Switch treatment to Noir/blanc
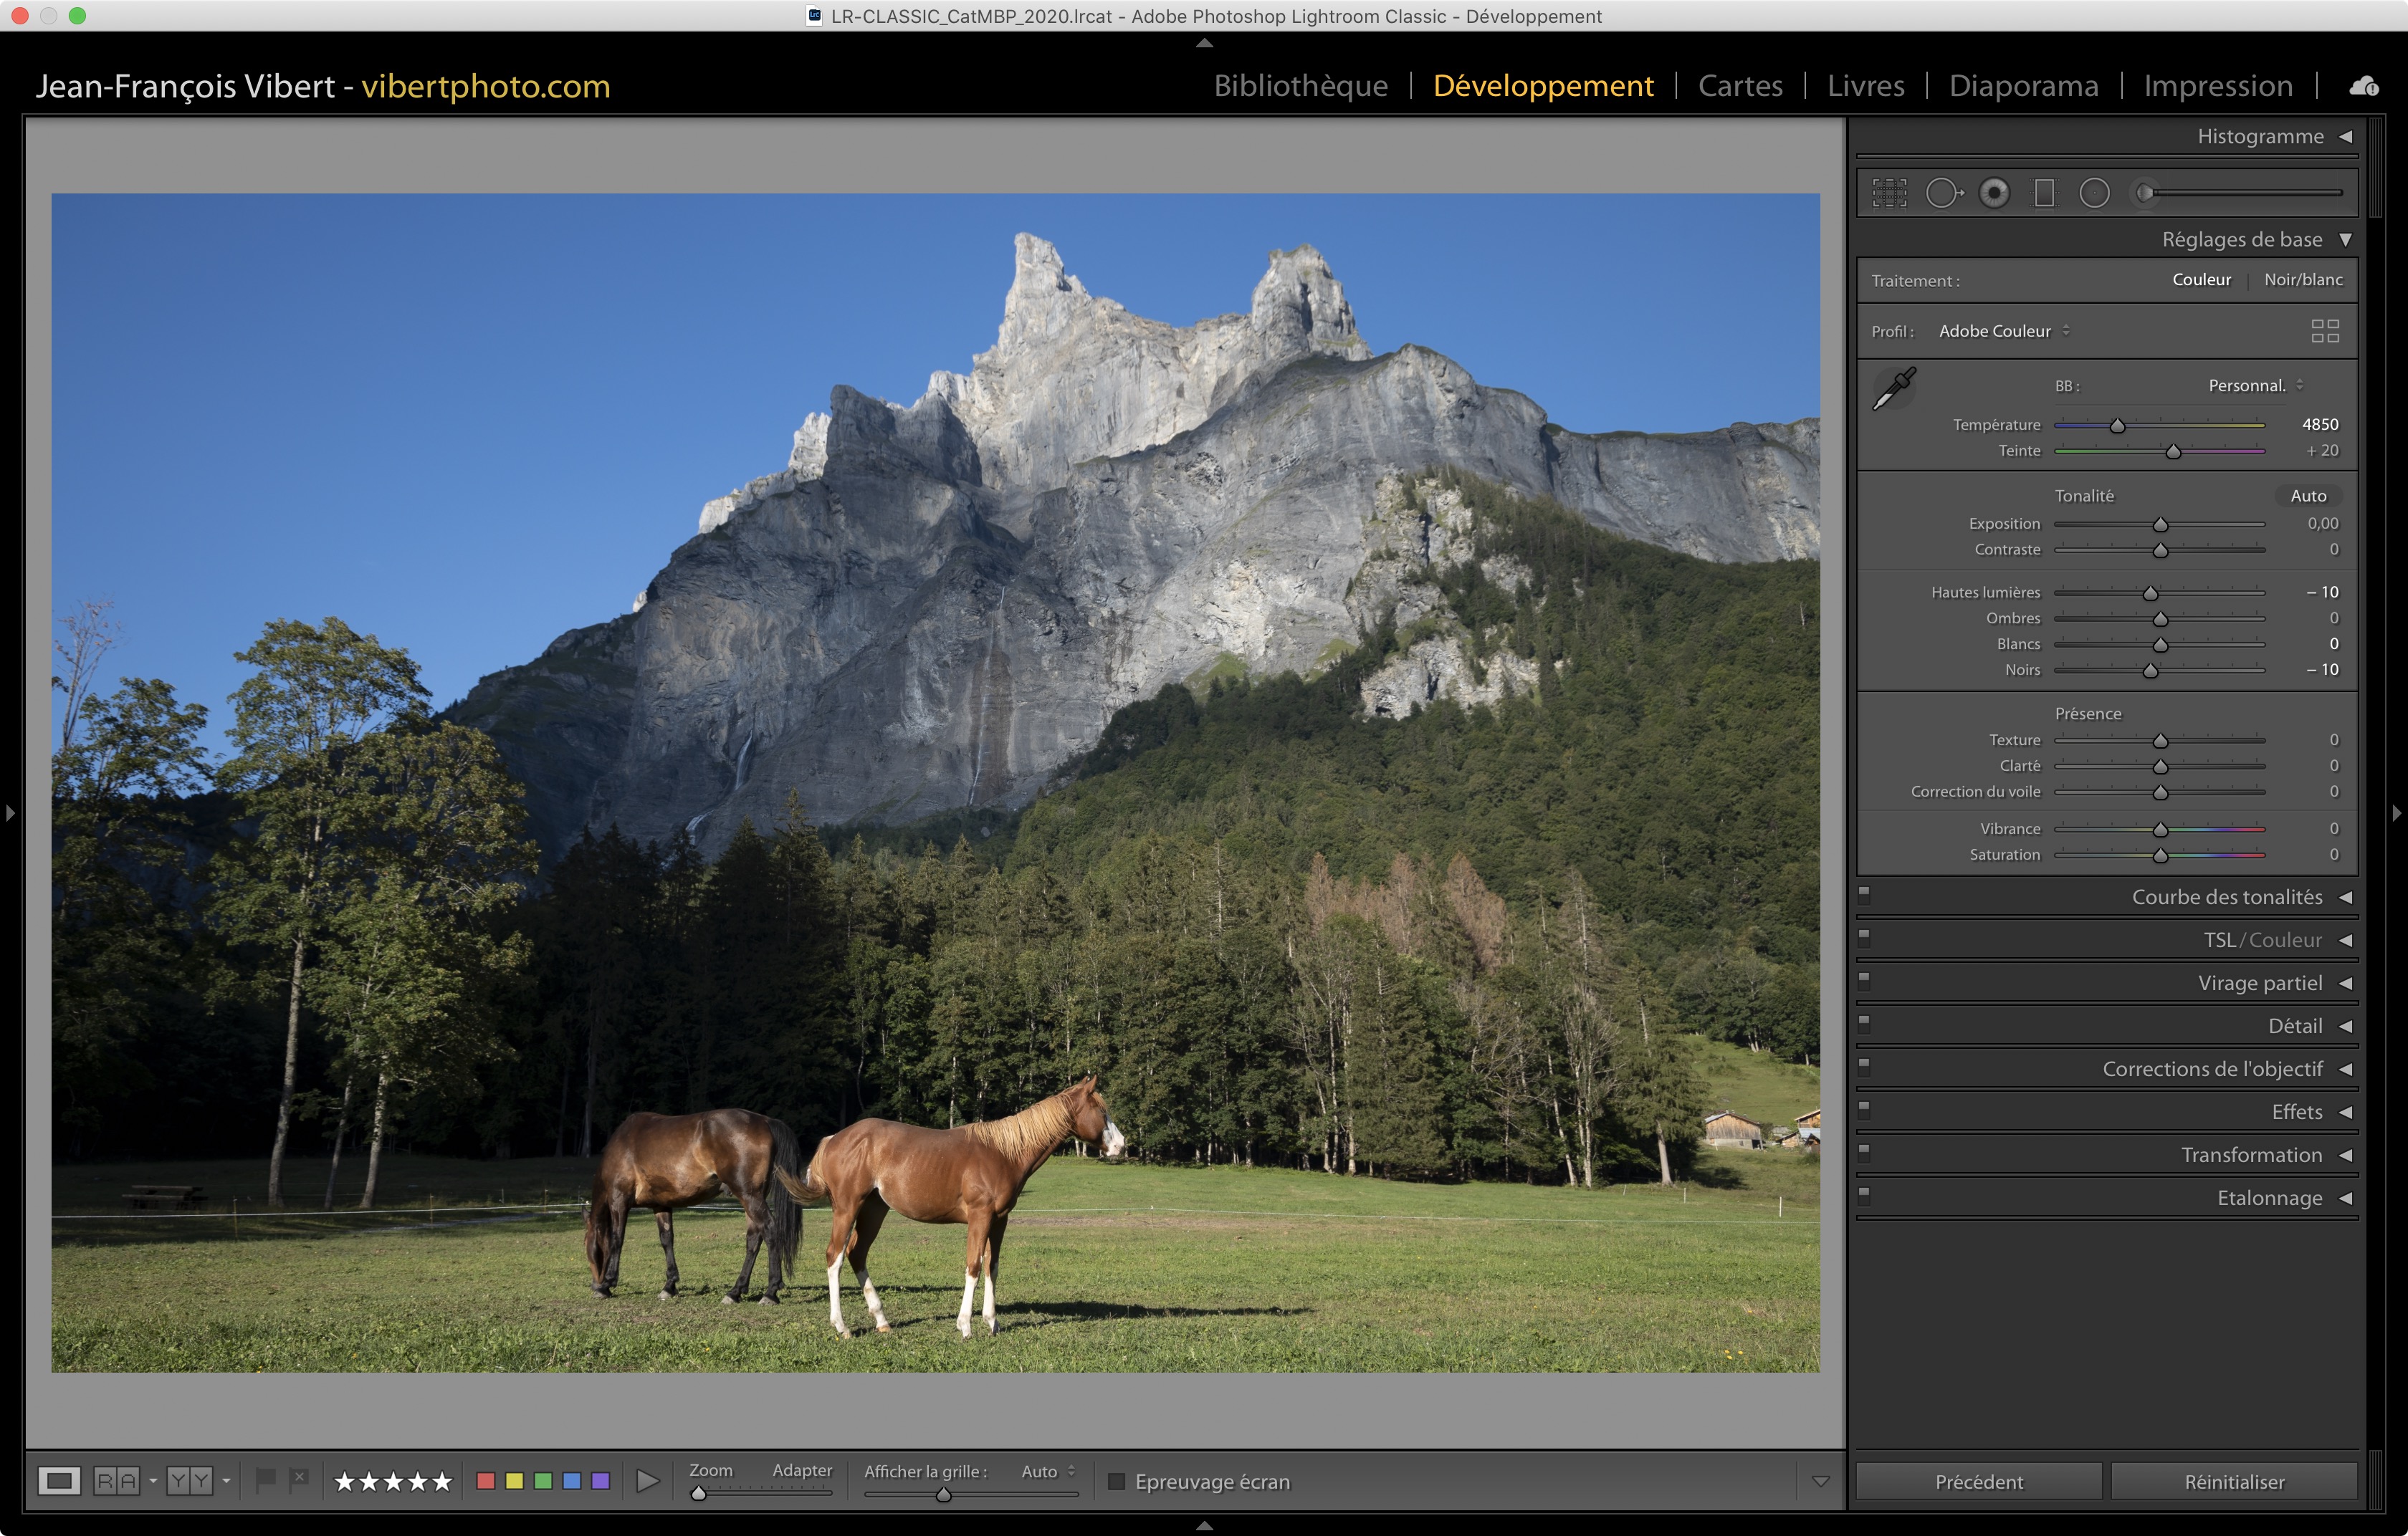The width and height of the screenshot is (2408, 1536). point(2303,280)
